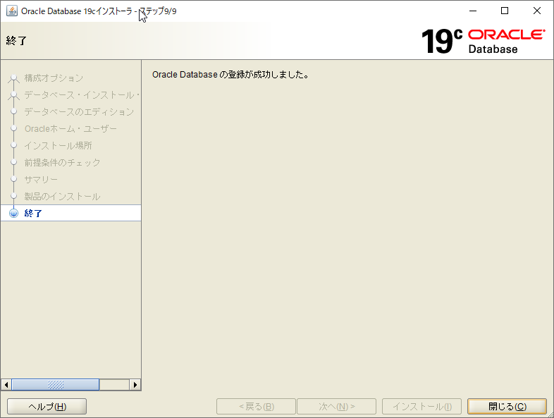
Task: Select the インストール場所 step
Action: pos(59,146)
